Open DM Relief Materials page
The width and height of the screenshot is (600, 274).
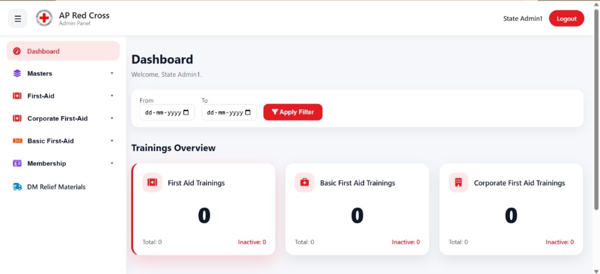63,186
